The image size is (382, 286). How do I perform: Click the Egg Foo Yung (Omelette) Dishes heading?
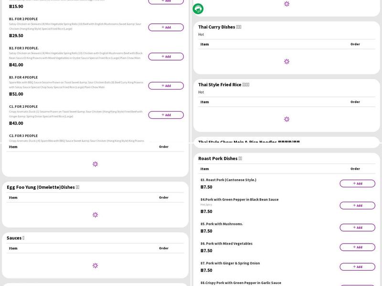pos(43,187)
